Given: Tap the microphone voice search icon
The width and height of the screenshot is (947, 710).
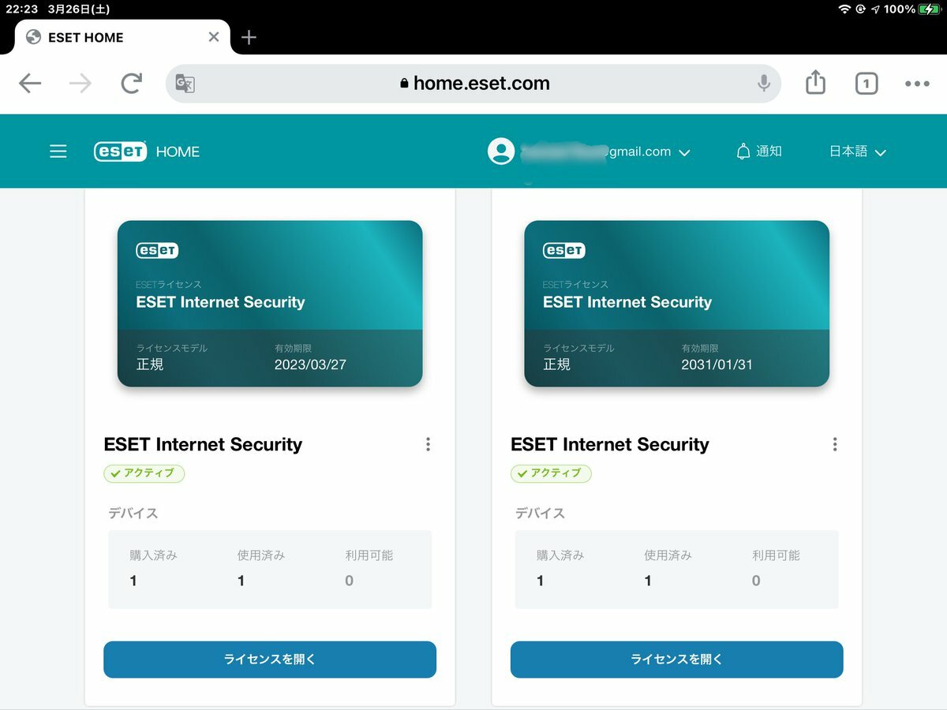Looking at the screenshot, I should click(763, 84).
